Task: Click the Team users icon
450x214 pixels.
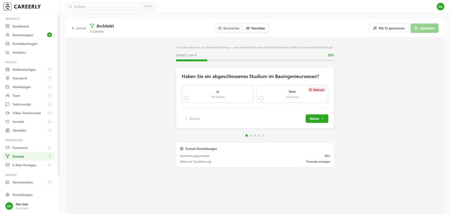Action: tap(8, 95)
